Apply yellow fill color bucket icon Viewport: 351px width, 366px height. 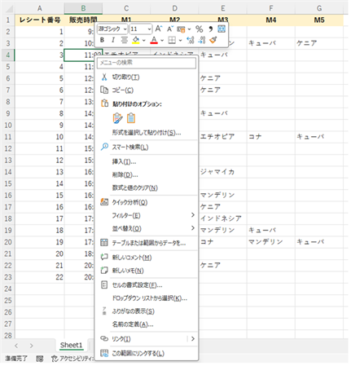click(x=136, y=40)
